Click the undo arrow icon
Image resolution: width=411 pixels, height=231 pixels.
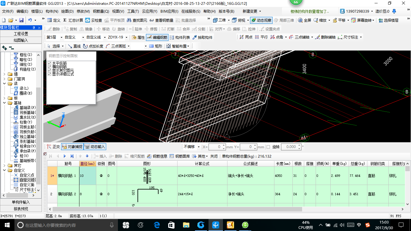(30, 20)
